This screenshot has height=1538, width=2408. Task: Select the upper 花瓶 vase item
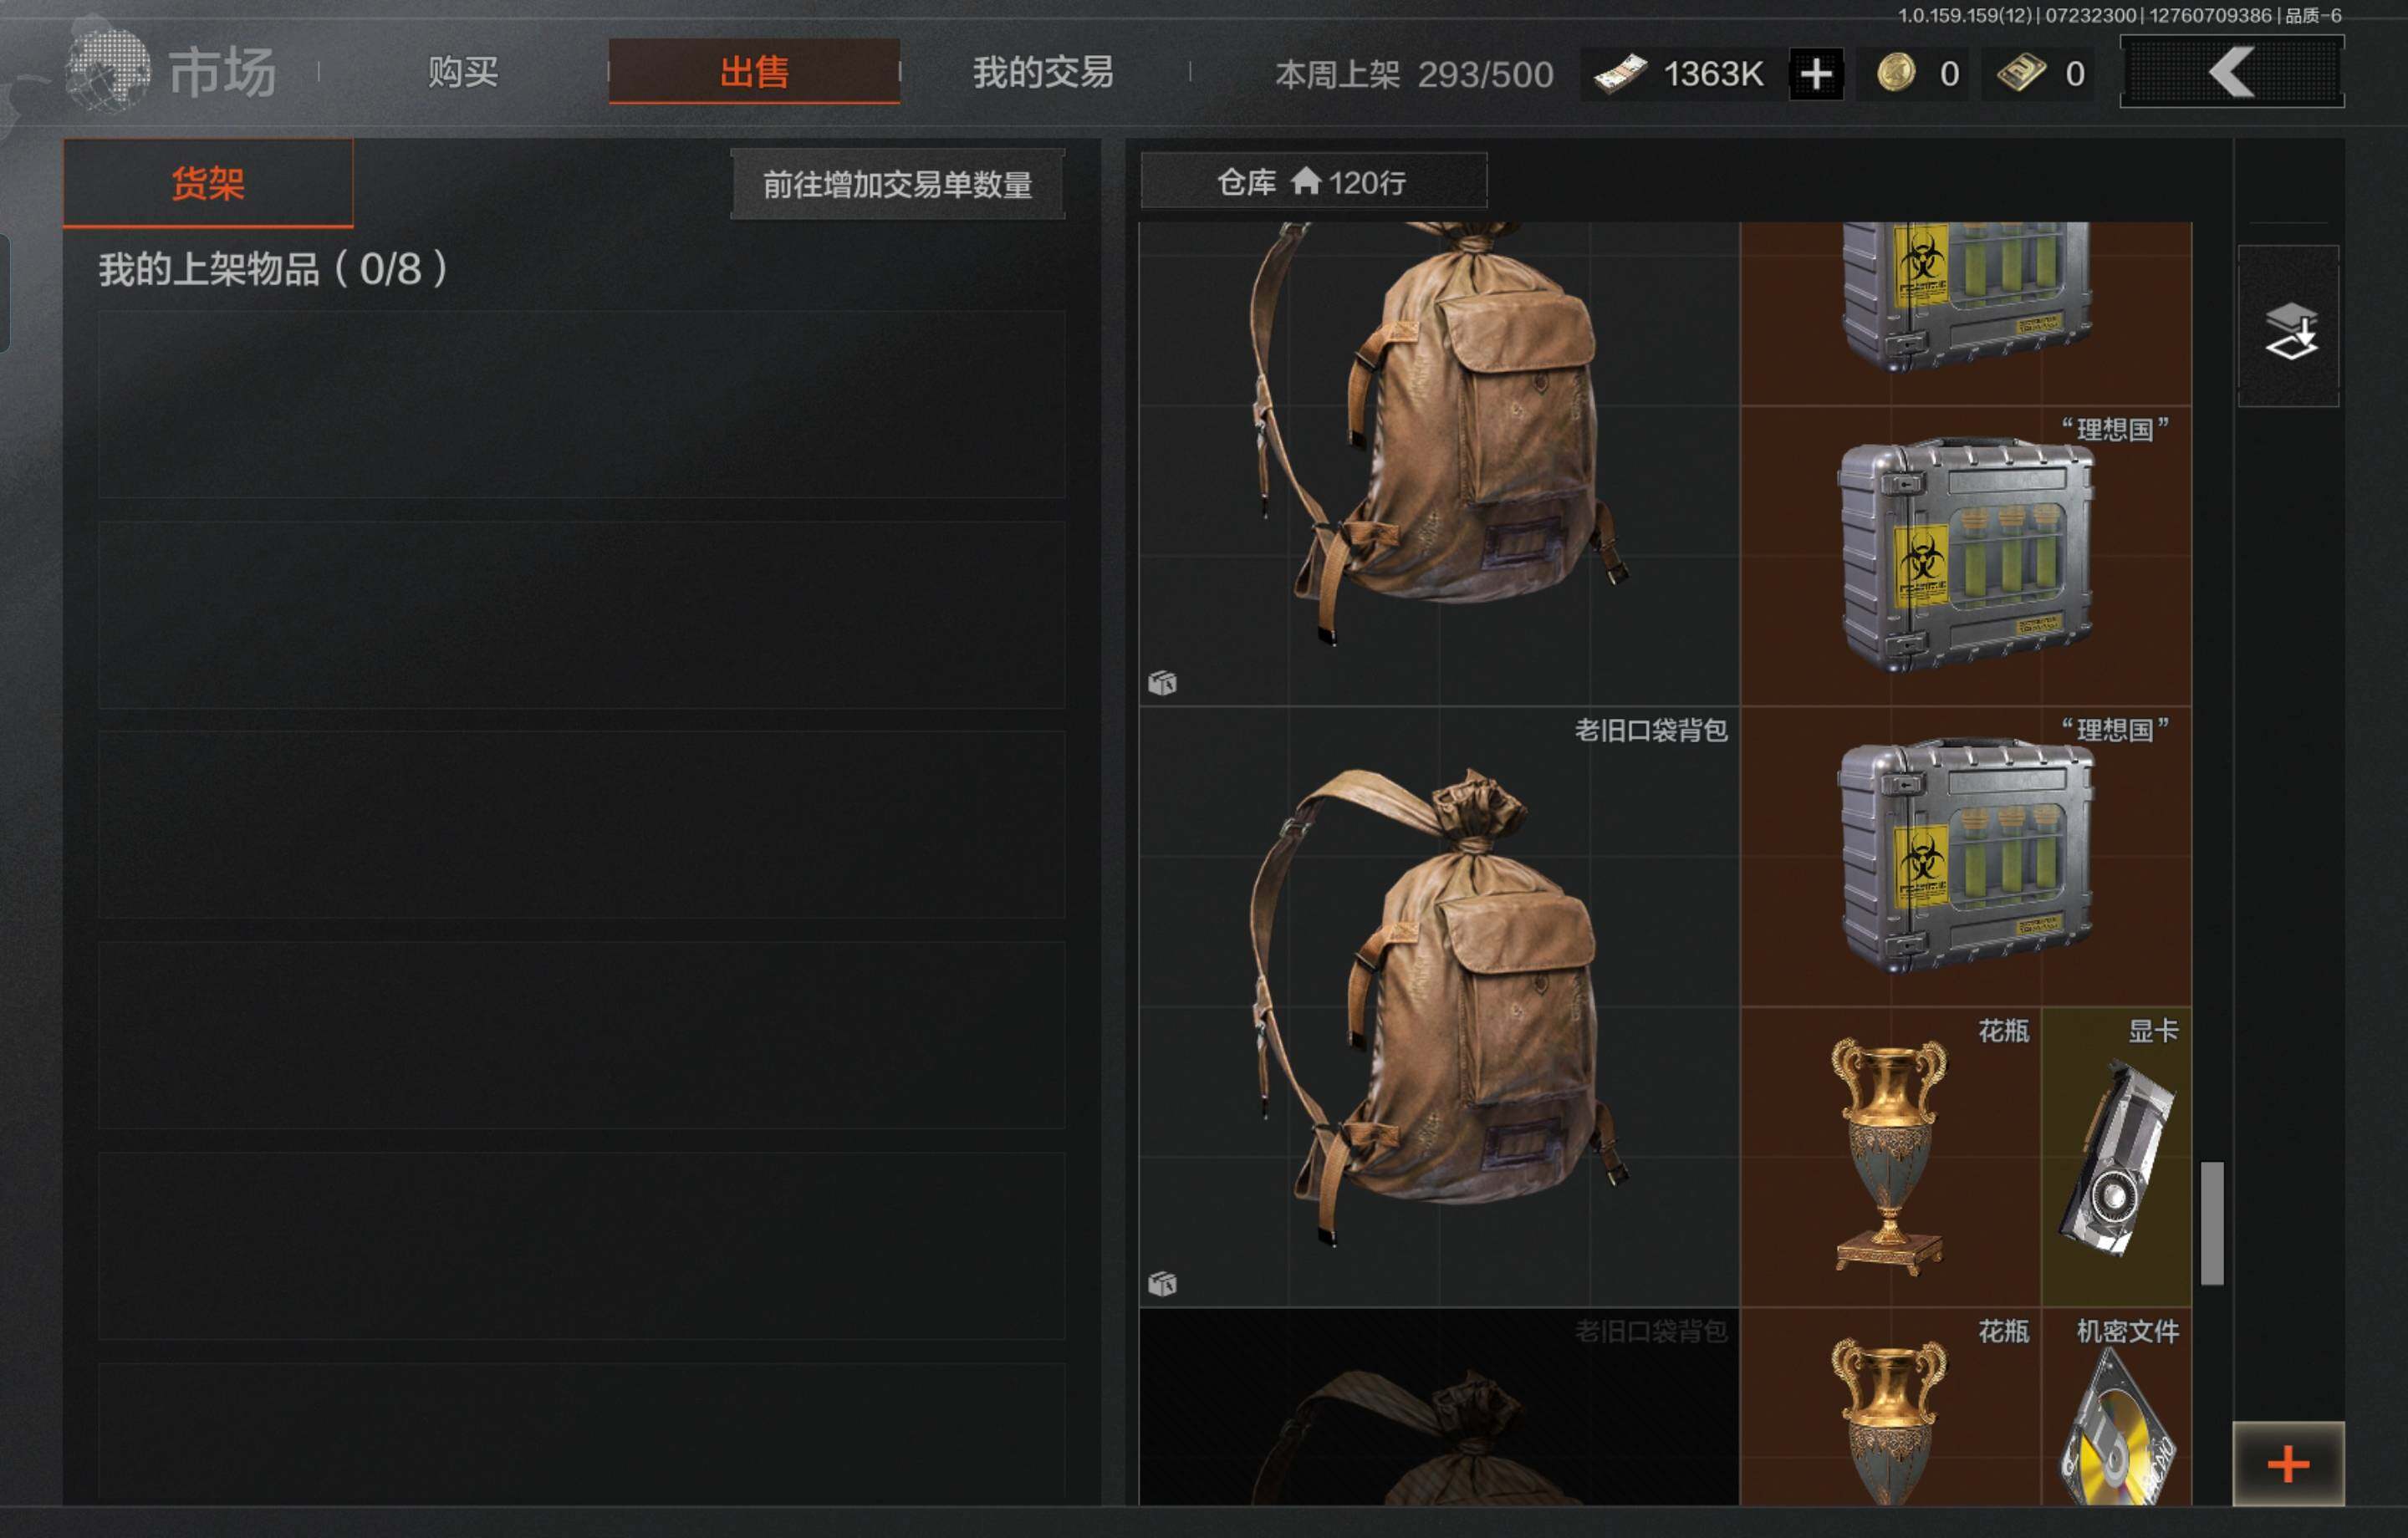1891,1157
